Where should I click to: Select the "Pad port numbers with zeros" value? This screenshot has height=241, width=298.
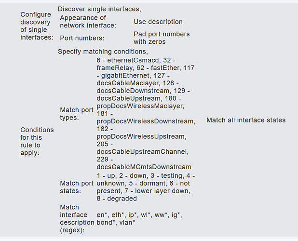(x=162, y=38)
